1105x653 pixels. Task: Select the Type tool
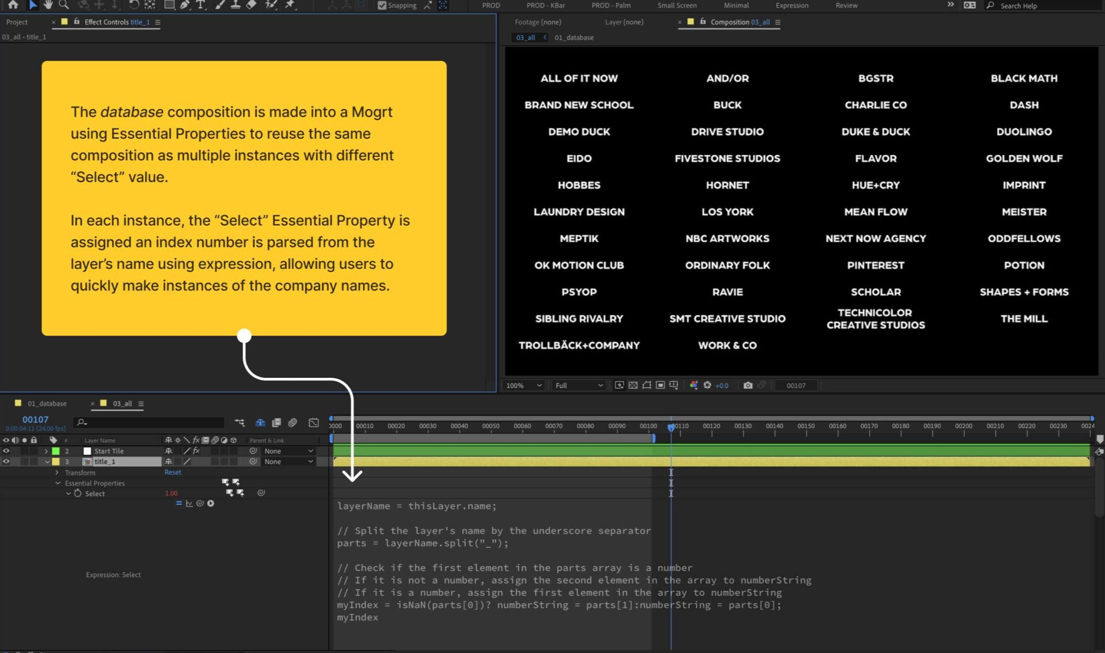tap(200, 5)
